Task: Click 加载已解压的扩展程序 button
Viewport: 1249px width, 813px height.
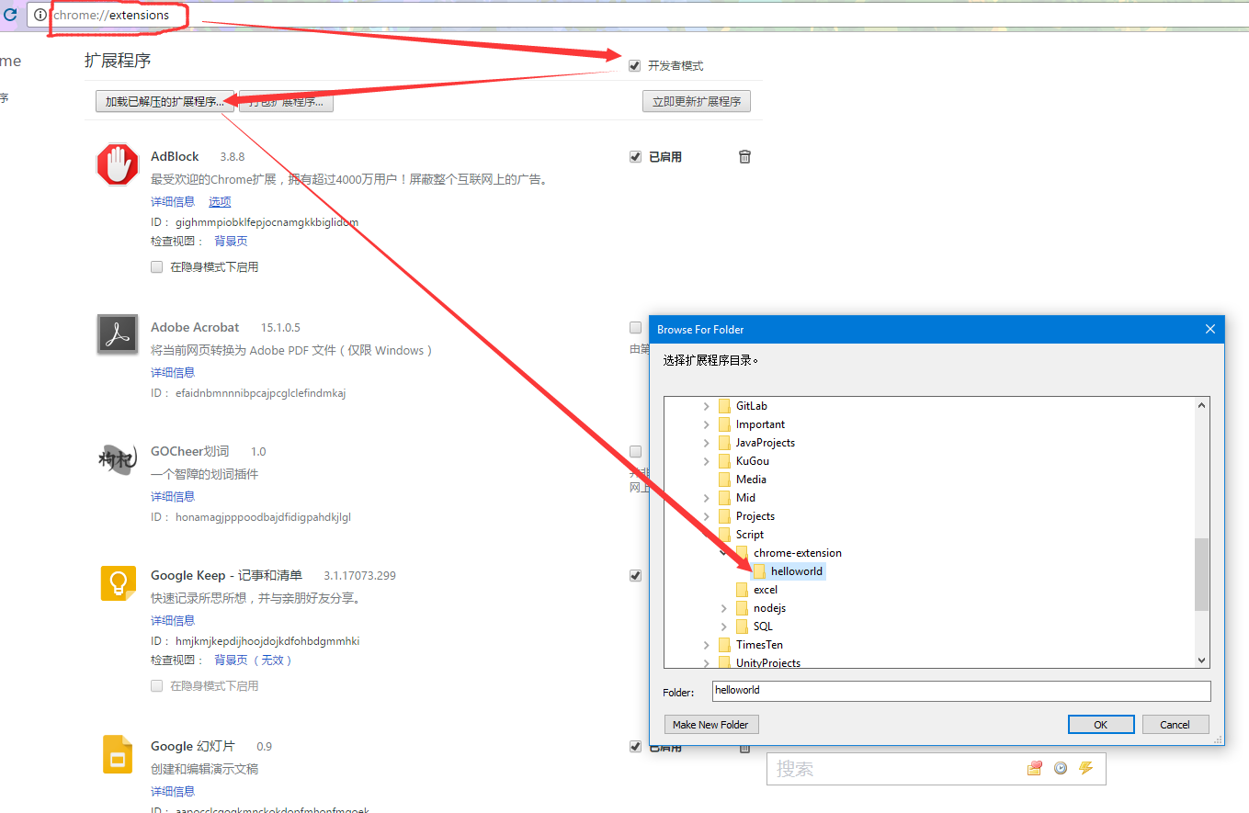Action: (165, 102)
